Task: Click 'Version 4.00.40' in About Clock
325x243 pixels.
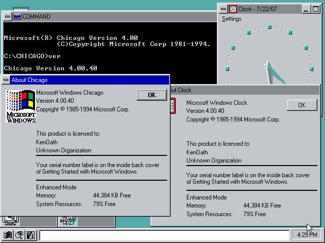Action: (x=205, y=111)
